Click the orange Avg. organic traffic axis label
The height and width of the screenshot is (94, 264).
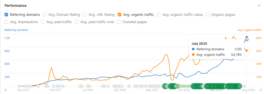(249, 30)
